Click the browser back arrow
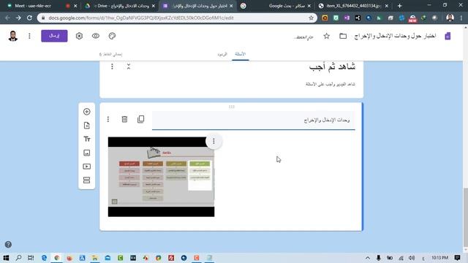The width and height of the screenshot is (468, 263). [7, 18]
